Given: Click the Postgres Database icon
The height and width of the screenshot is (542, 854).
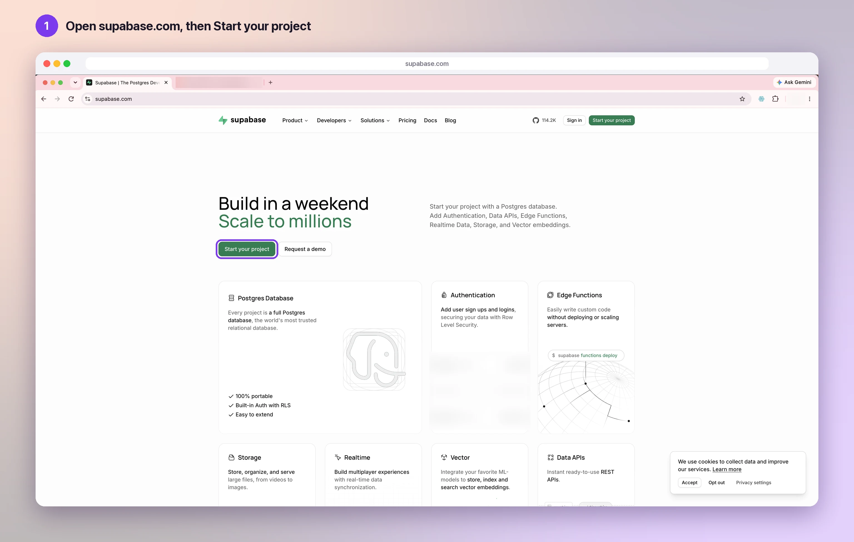Looking at the screenshot, I should click(x=231, y=298).
